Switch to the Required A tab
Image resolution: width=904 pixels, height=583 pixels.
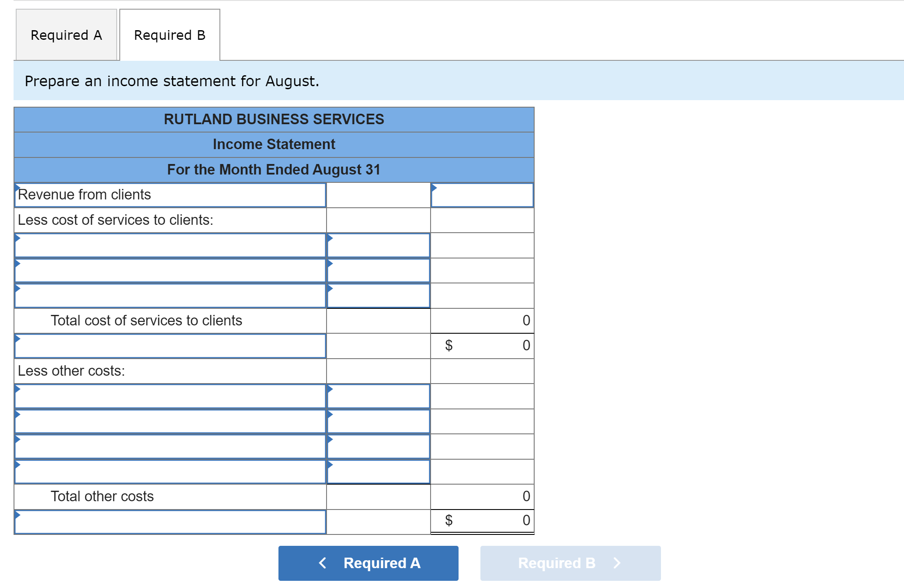tap(66, 34)
